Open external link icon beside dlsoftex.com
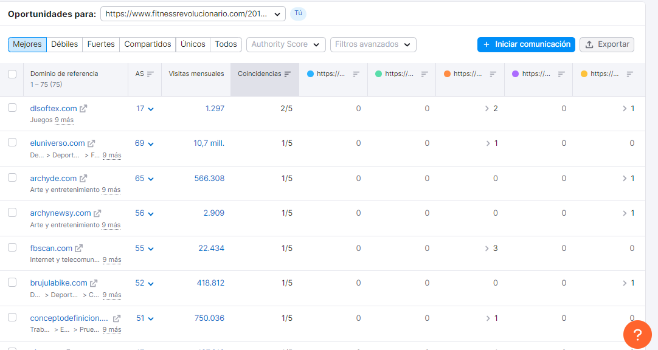658x350 pixels. [x=83, y=109]
